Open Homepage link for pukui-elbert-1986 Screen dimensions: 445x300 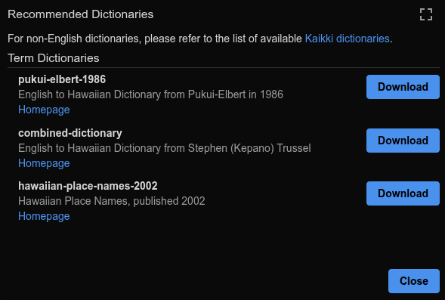tap(44, 110)
